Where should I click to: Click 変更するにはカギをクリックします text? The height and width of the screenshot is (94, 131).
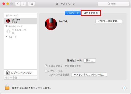pos(31,88)
